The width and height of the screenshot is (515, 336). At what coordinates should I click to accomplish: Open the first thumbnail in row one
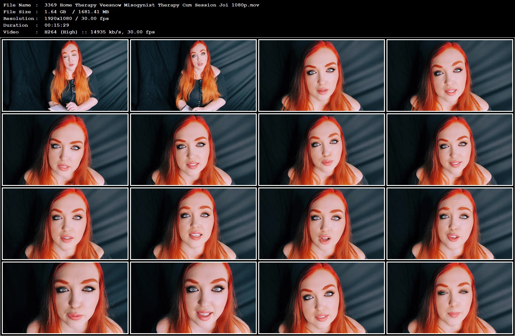click(x=65, y=75)
